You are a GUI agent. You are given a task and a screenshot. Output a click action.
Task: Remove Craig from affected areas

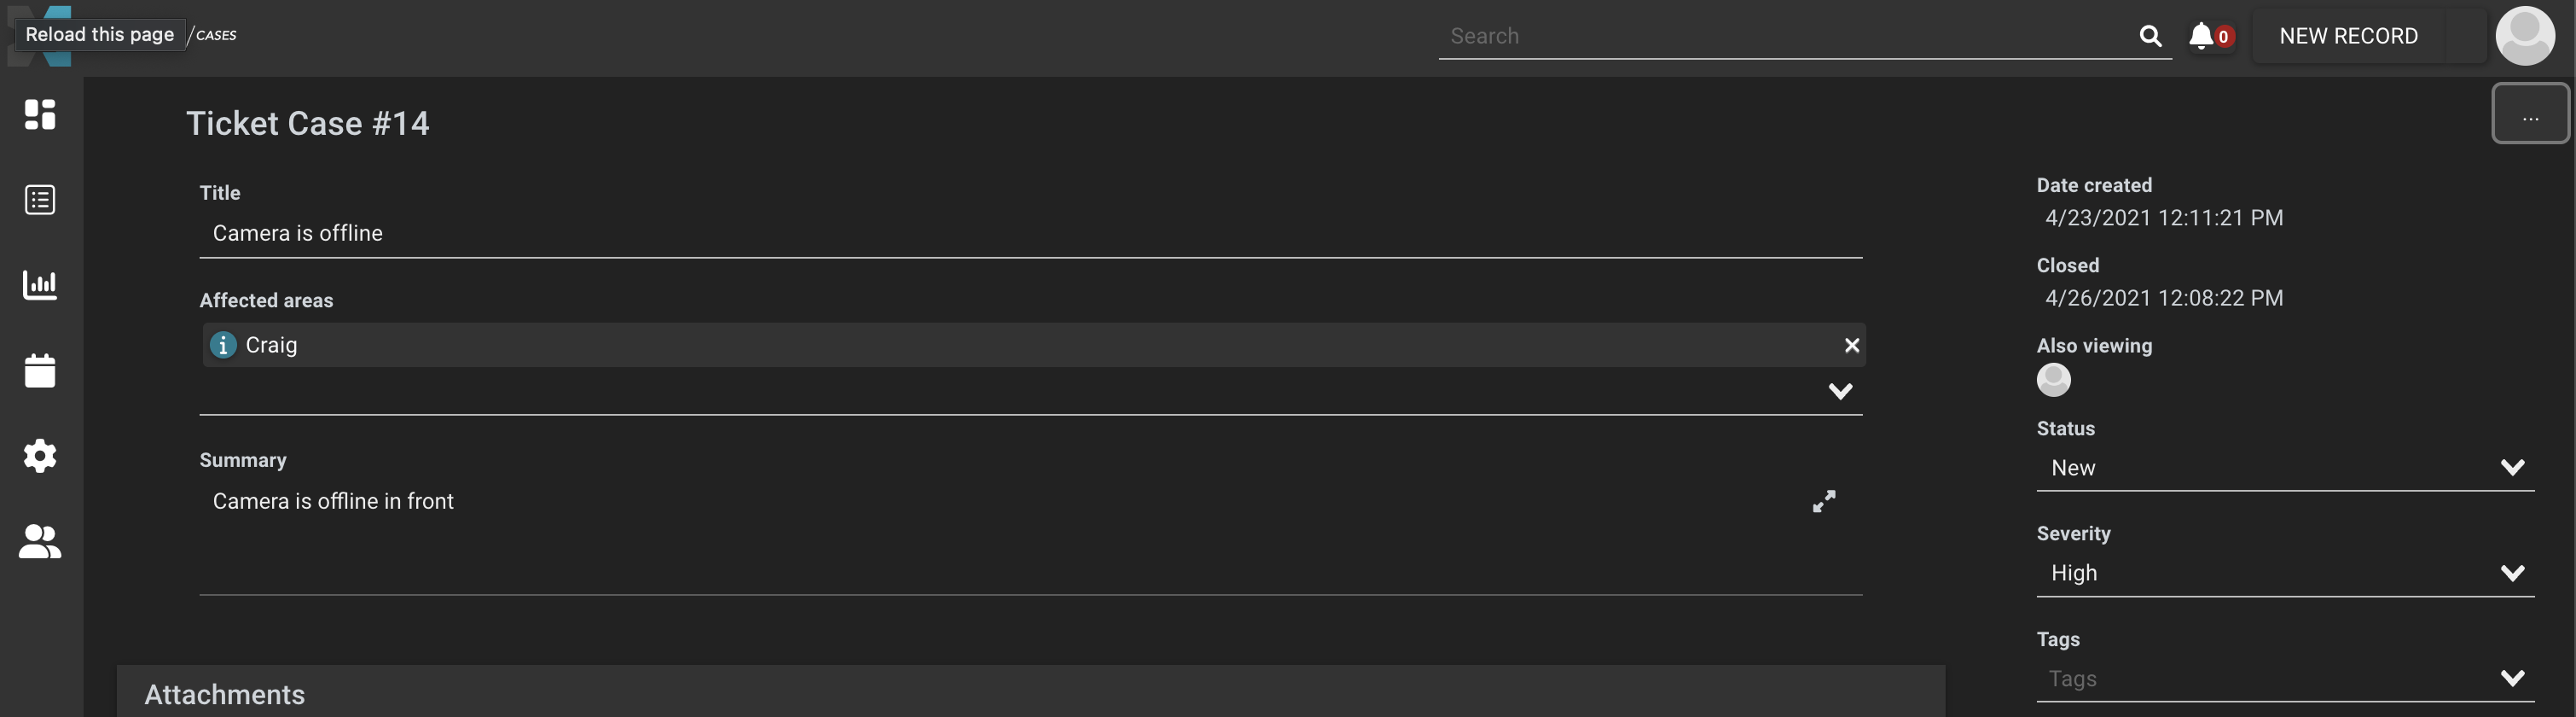pyautogui.click(x=1851, y=345)
